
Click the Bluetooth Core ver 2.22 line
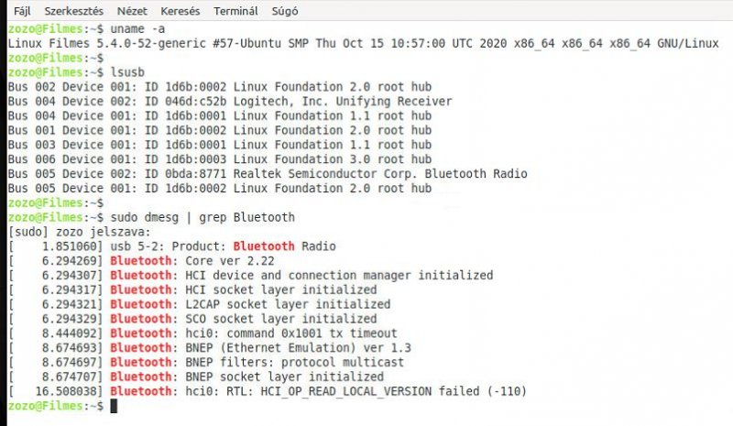(141, 261)
